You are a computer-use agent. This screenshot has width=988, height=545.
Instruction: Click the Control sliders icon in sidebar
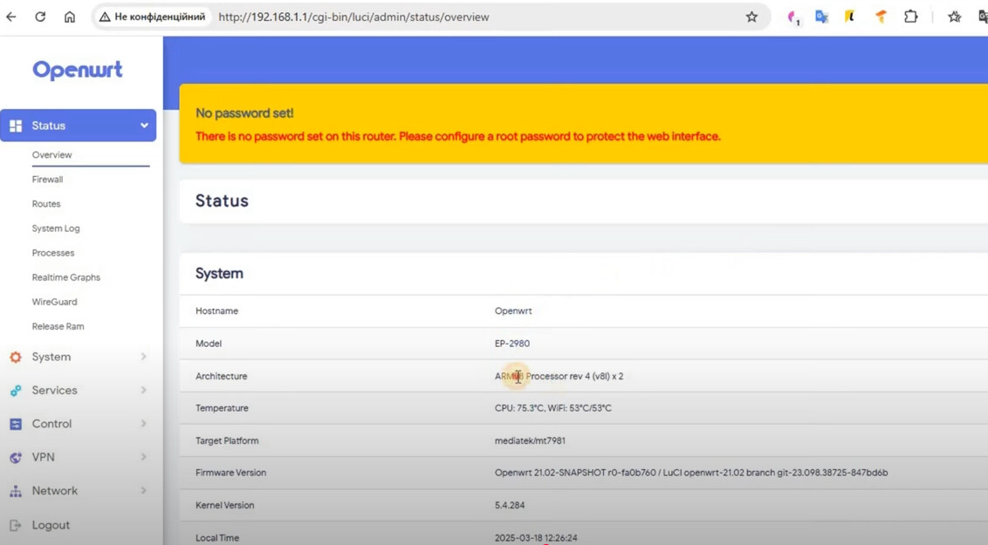point(16,424)
